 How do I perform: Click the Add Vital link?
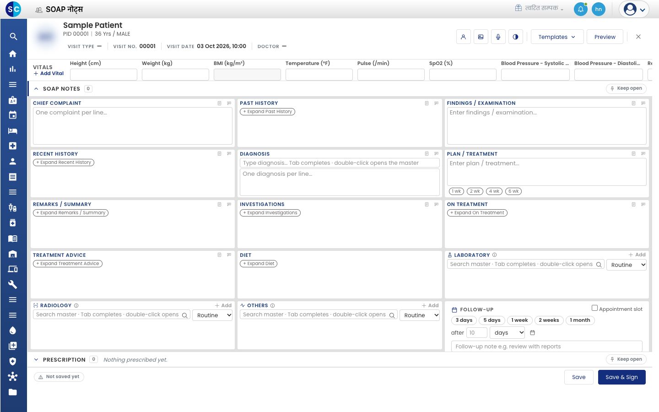(x=49, y=73)
